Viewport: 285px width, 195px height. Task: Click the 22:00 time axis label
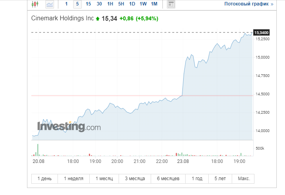click(x=162, y=161)
